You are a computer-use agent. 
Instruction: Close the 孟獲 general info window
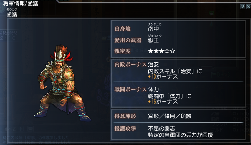(248, 7)
